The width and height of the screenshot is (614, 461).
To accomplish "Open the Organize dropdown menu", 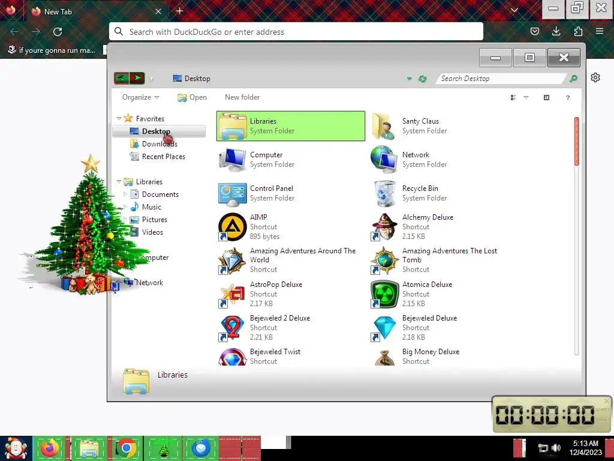I will point(140,97).
